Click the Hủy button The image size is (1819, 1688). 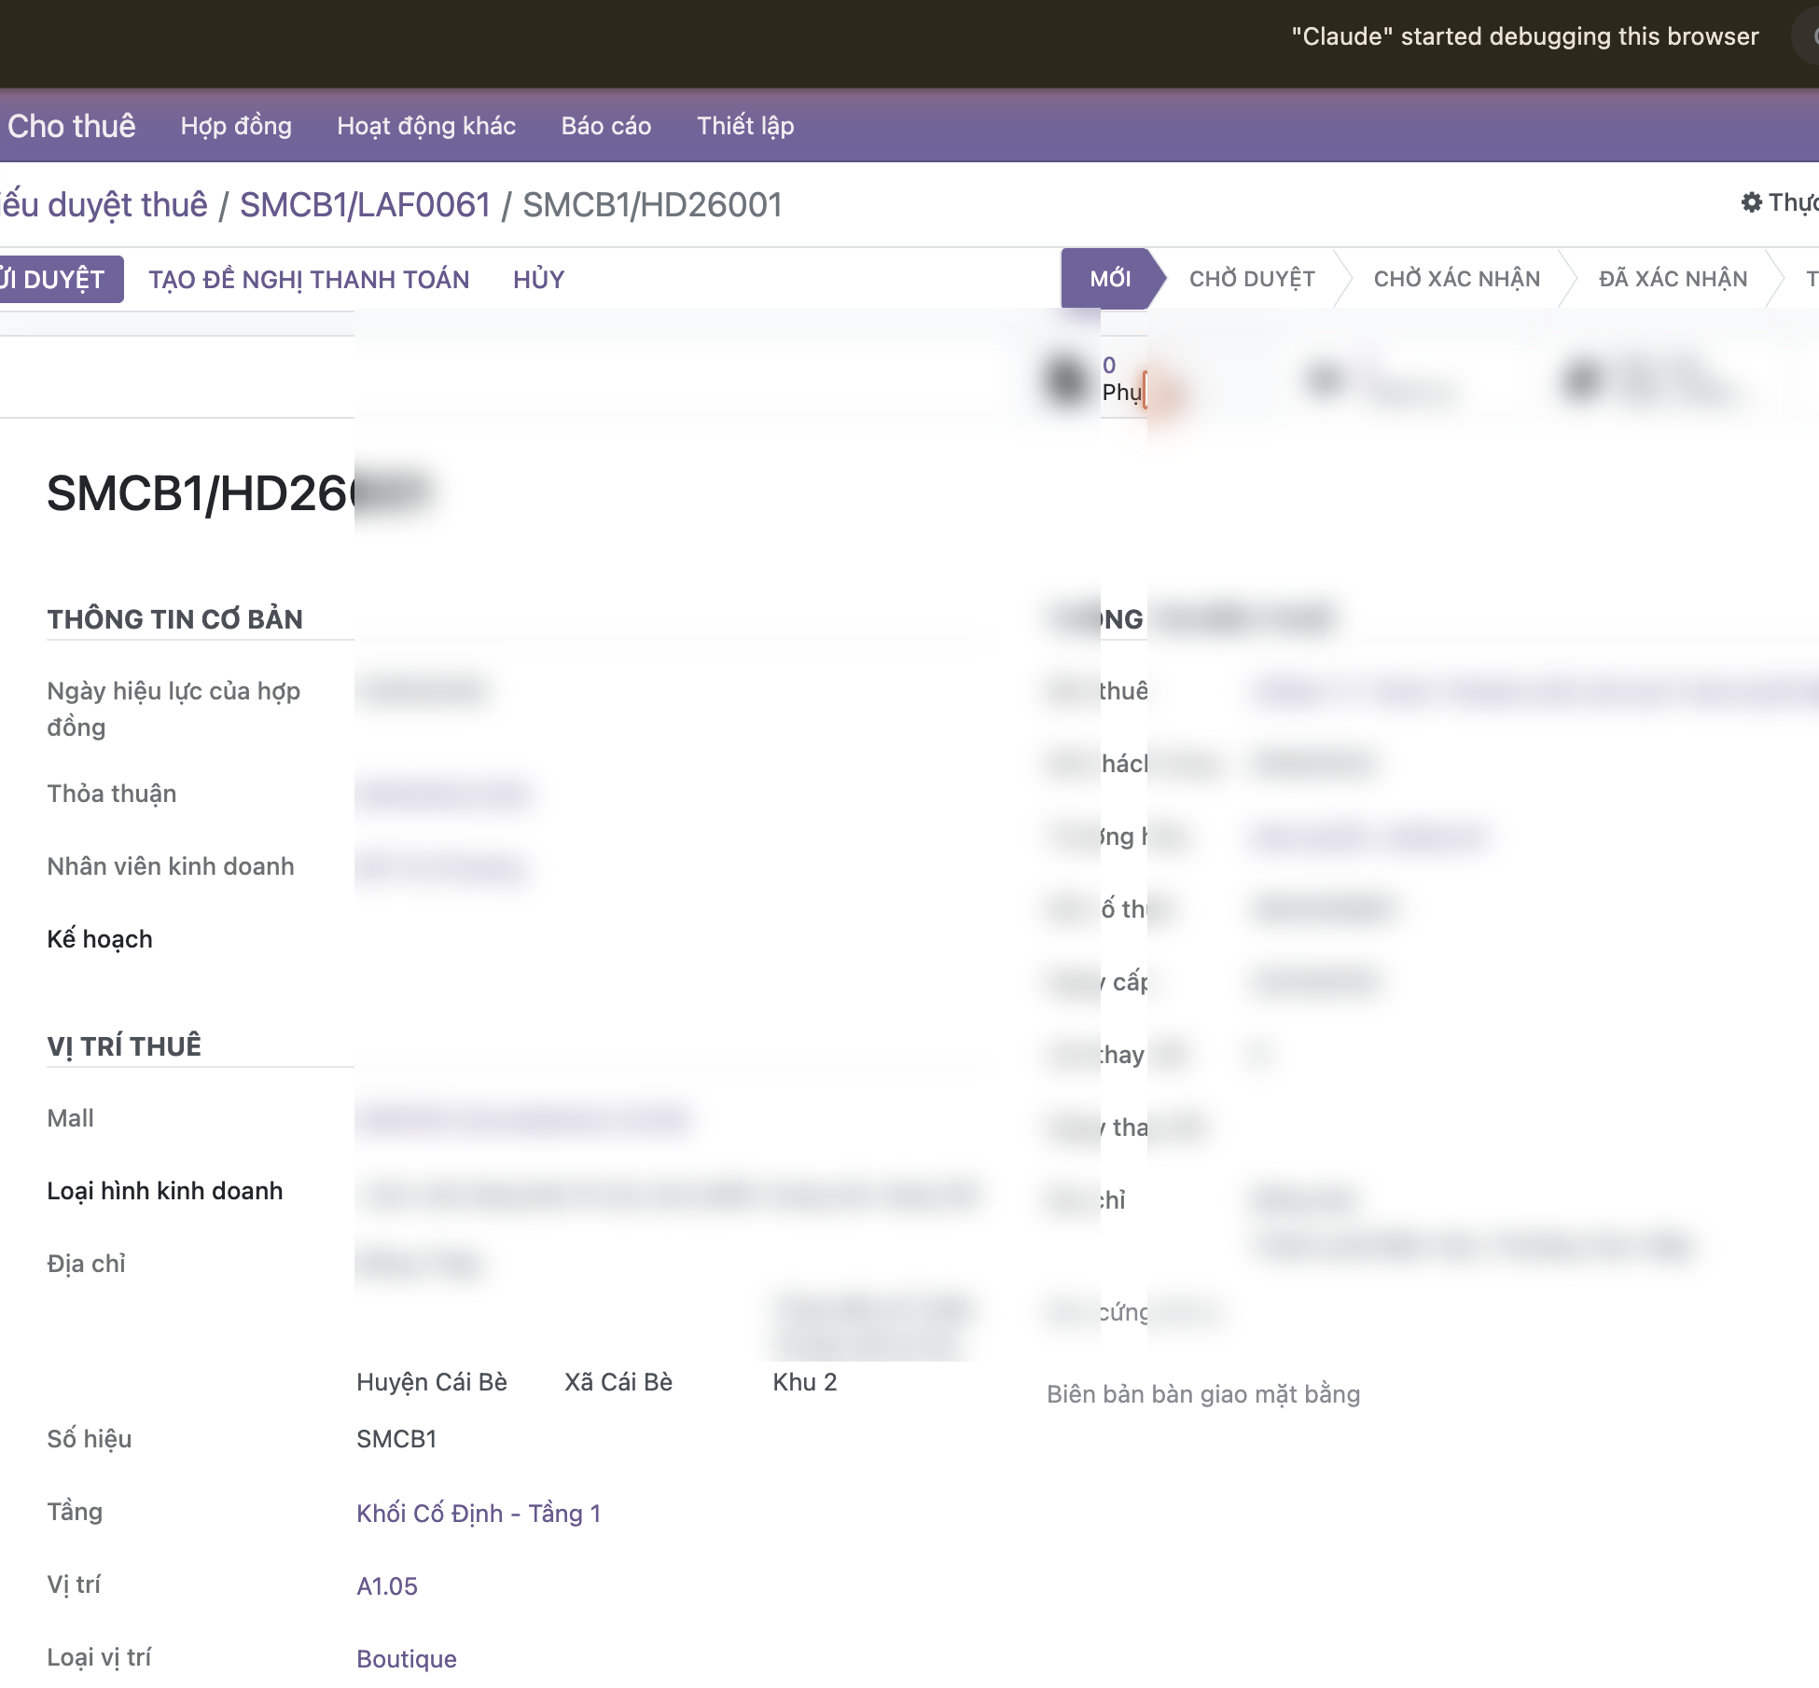point(538,279)
